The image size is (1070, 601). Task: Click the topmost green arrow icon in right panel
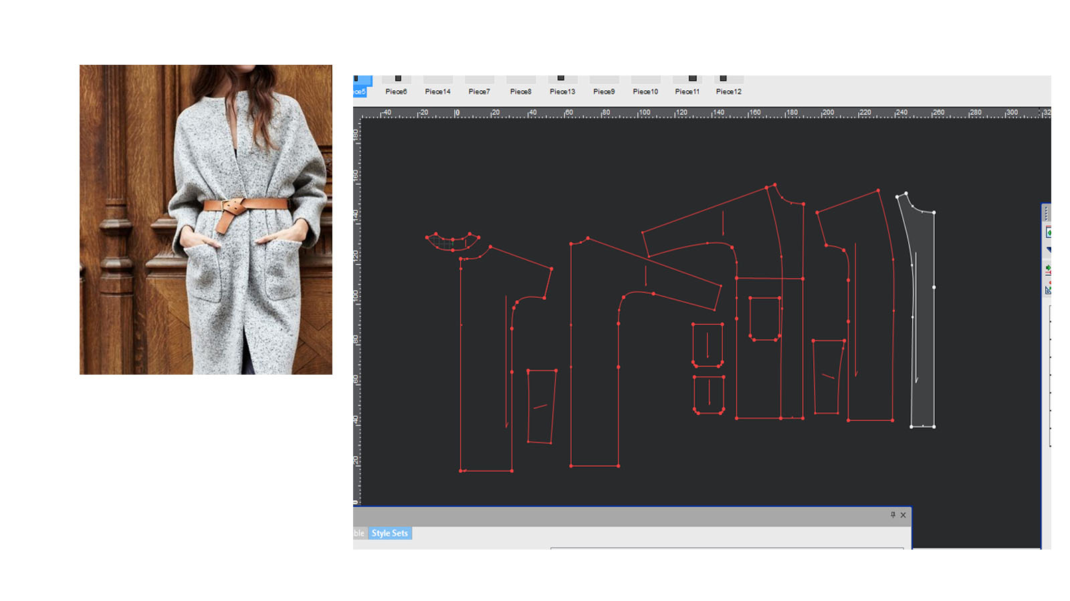point(1048,232)
